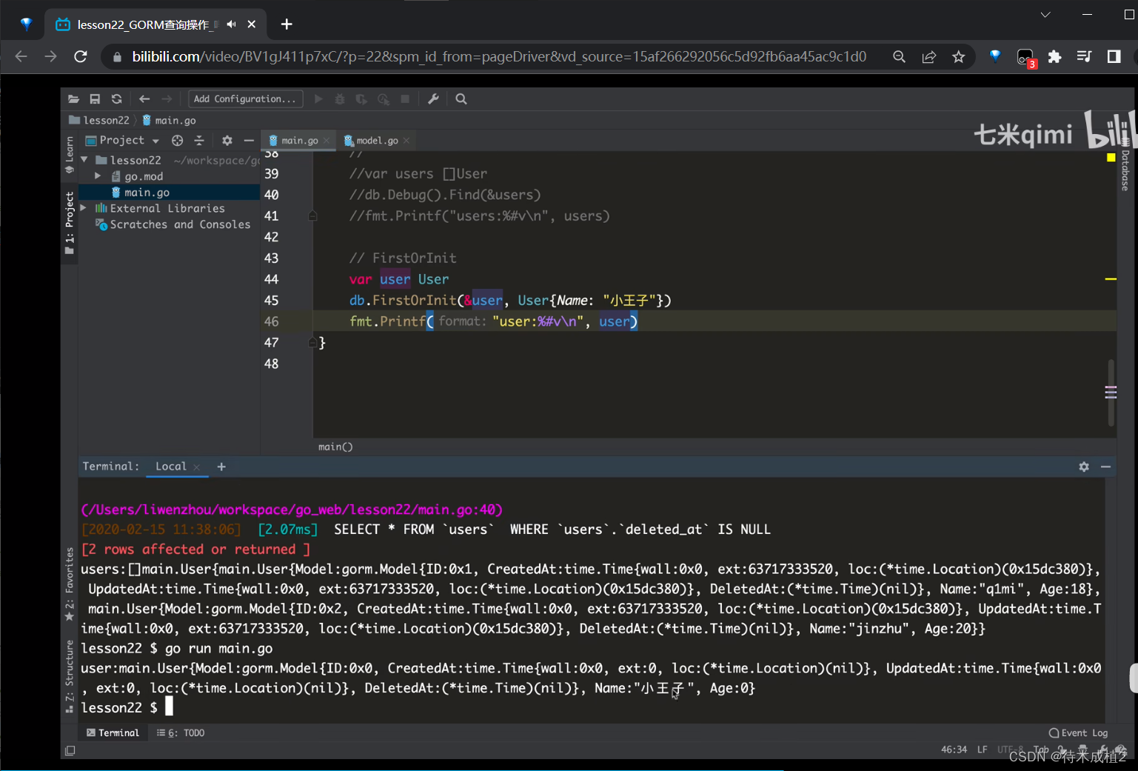Screen dimensions: 1138x771
Task: Click the locate target icon in Project panel
Action: 177,141
